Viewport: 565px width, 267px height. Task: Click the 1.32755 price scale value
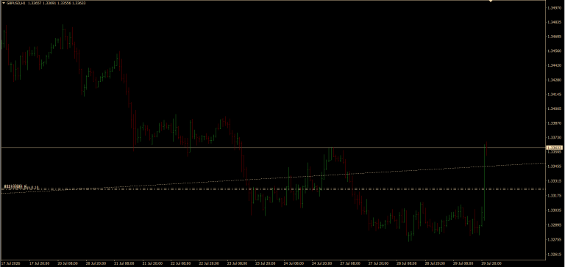555,239
